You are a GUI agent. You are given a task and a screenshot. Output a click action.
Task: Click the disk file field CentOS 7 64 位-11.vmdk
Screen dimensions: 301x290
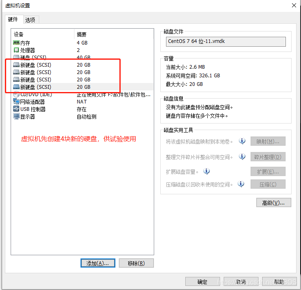(x=226, y=41)
